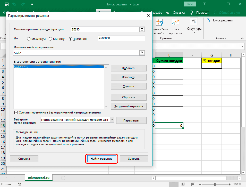This screenshot has height=187, width=246.
Task: Open the solving method dropdown list
Action: tap(112, 120)
